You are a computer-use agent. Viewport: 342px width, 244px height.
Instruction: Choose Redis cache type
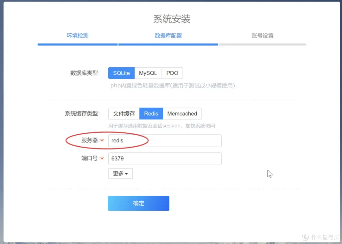(x=151, y=113)
